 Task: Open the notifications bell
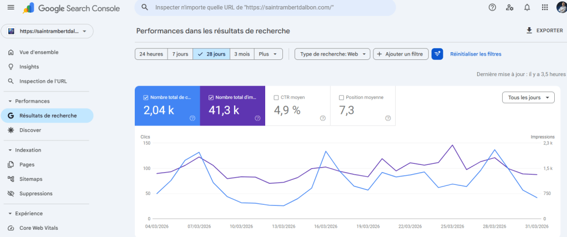[x=526, y=7]
